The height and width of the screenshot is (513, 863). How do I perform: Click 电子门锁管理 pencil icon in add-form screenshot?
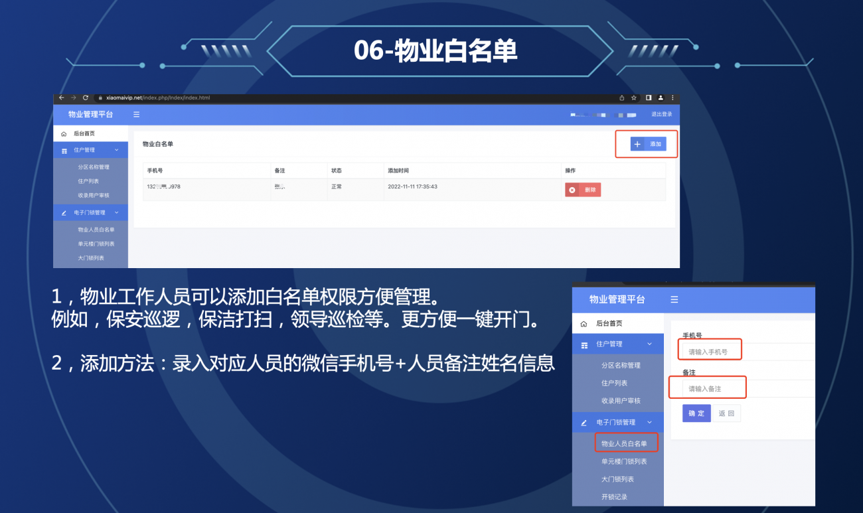(584, 423)
